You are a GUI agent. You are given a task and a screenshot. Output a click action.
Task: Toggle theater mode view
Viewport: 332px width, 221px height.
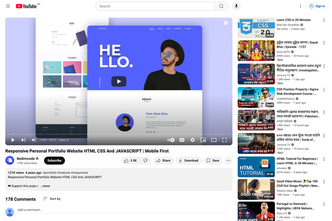tap(214, 140)
